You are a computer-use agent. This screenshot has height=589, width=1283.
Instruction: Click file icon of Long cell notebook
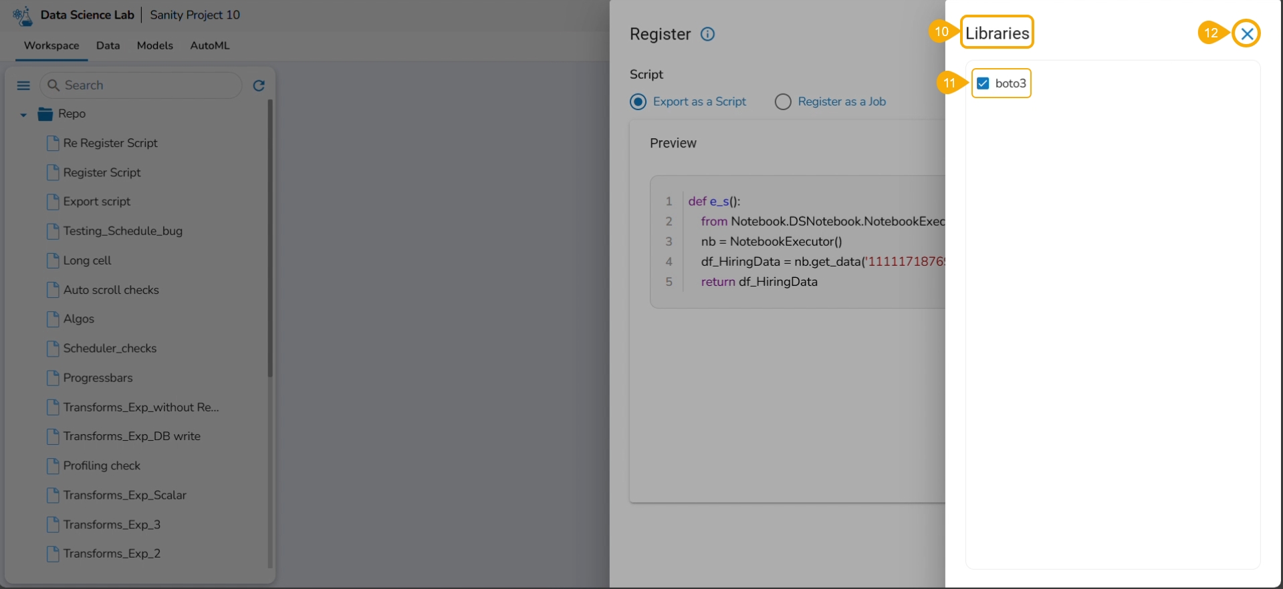pyautogui.click(x=53, y=260)
